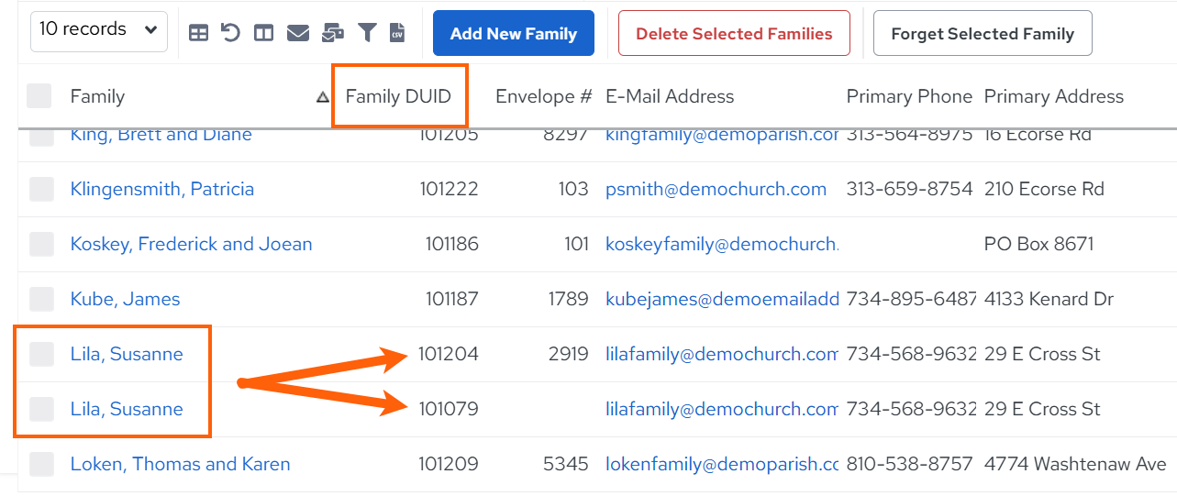Tick checkbox for Loken, Thomas and Karen
1177x496 pixels.
[x=41, y=464]
